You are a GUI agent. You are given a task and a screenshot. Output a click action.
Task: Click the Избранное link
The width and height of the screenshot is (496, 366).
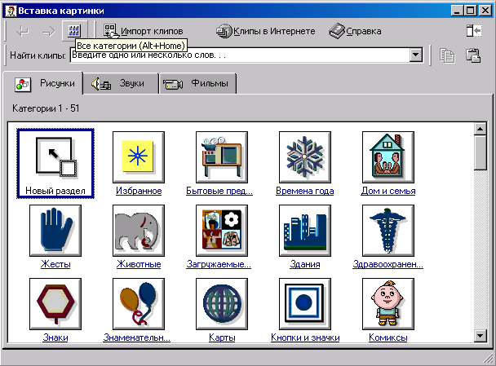(x=139, y=191)
